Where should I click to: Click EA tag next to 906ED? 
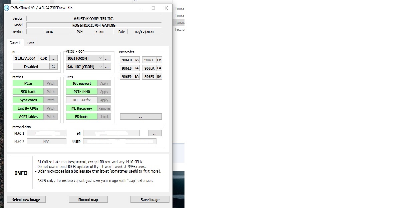point(137,60)
